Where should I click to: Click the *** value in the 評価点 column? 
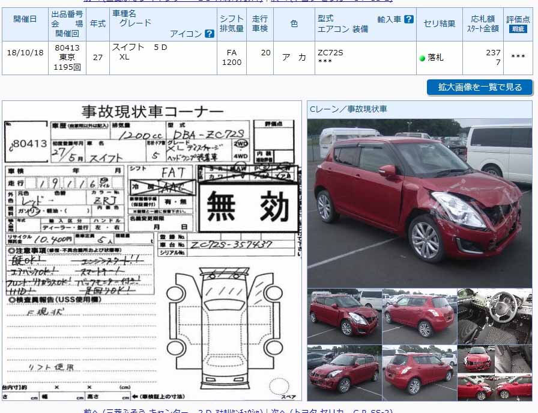coord(518,57)
